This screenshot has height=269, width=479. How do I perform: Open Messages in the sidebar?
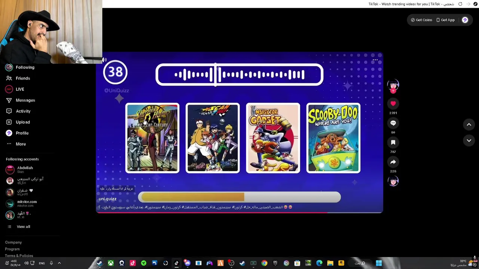click(x=20, y=100)
